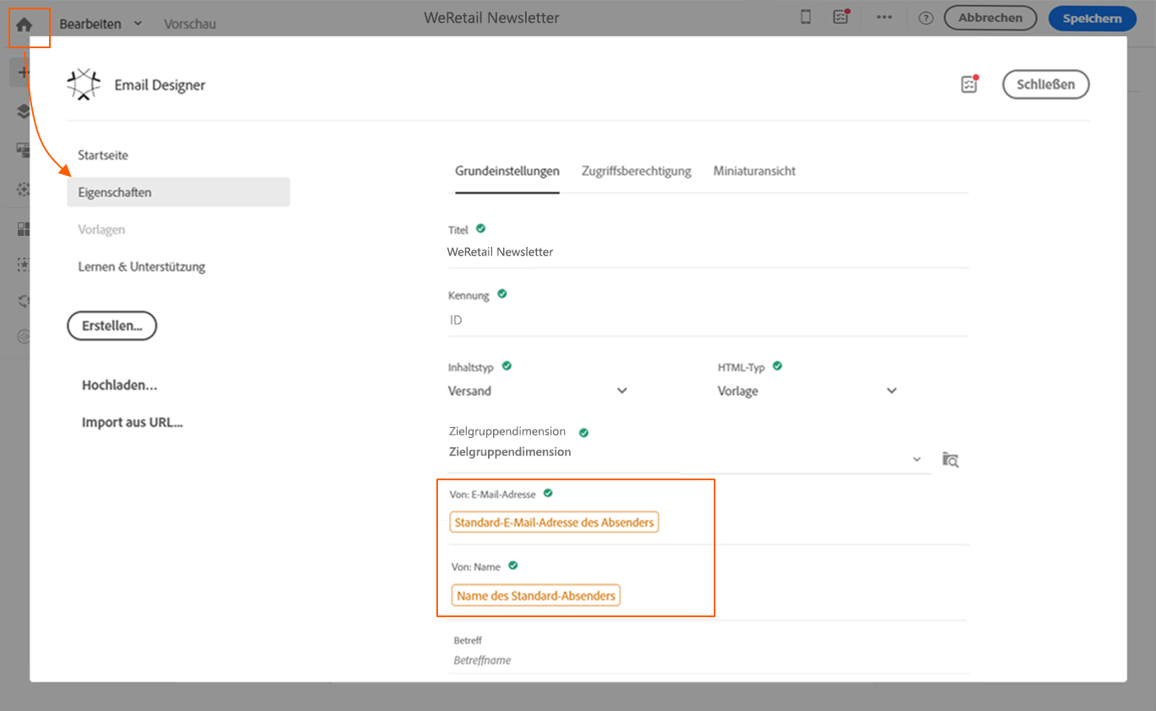1156x711 pixels.
Task: Click the home icon in the top bar
Action: tap(24, 25)
